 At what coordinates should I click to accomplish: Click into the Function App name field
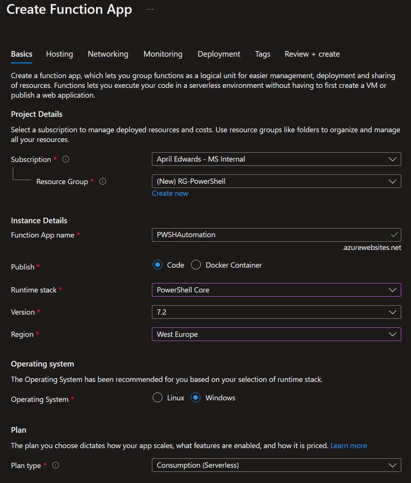point(276,235)
